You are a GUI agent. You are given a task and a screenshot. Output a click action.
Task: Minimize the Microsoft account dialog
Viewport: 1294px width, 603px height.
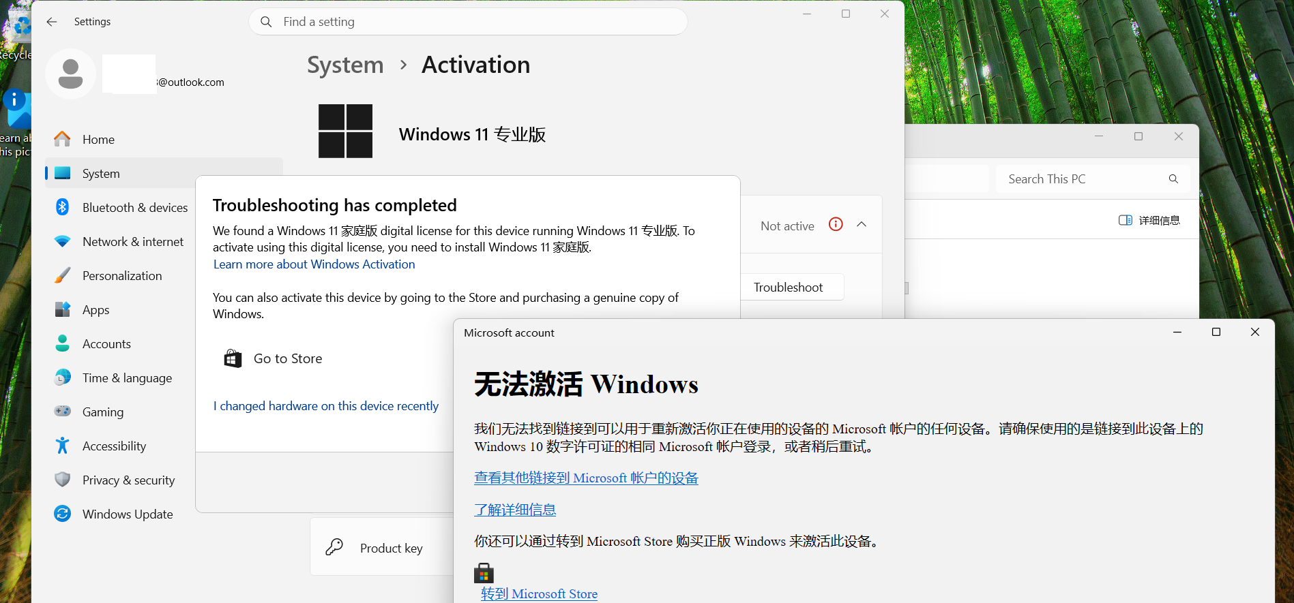click(1177, 332)
